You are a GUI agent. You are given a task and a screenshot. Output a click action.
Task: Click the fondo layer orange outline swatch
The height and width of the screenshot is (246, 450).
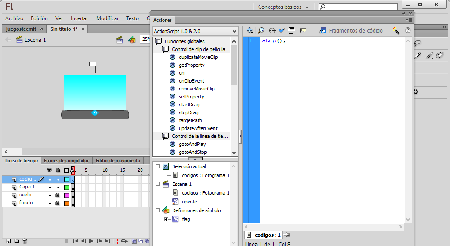pyautogui.click(x=66, y=203)
